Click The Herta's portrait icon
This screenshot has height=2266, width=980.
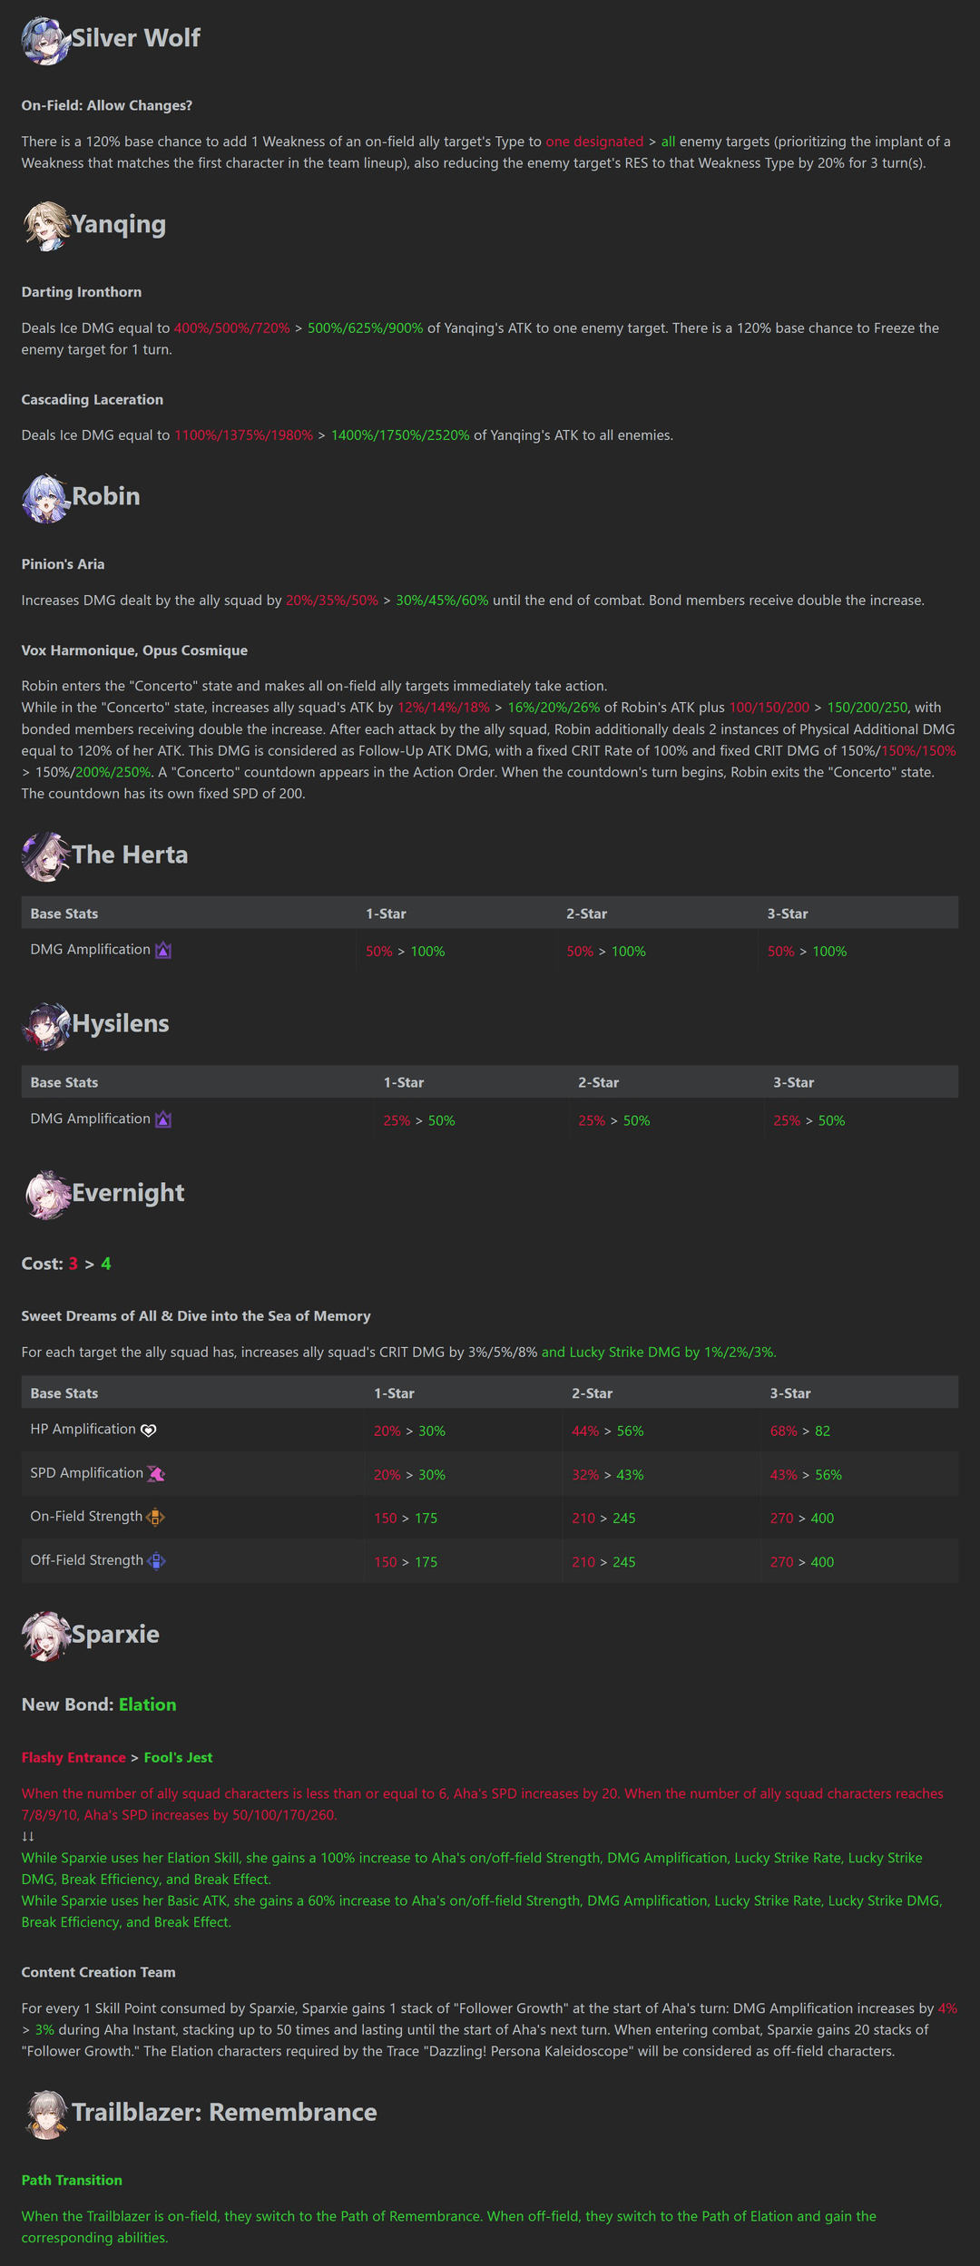(x=46, y=857)
